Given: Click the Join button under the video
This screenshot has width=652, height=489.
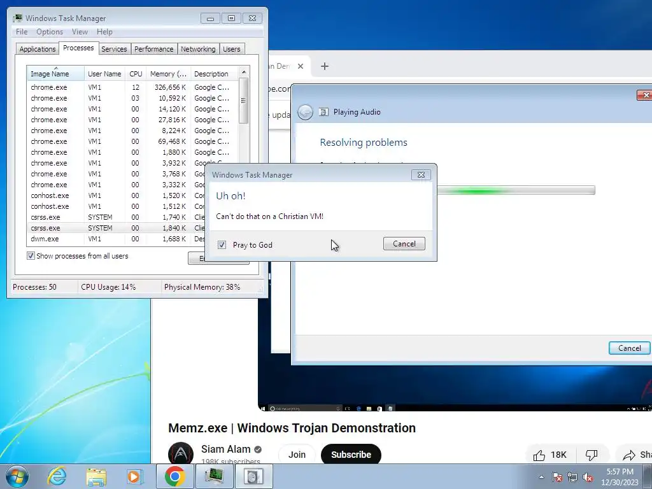Looking at the screenshot, I should click(297, 455).
